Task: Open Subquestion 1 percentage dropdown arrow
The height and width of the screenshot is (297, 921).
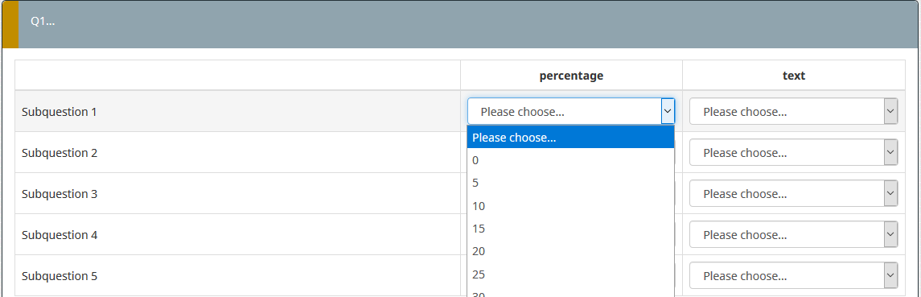Action: [668, 111]
